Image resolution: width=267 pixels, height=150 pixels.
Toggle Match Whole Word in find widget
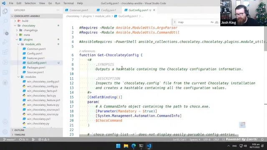pyautogui.click(x=217, y=22)
